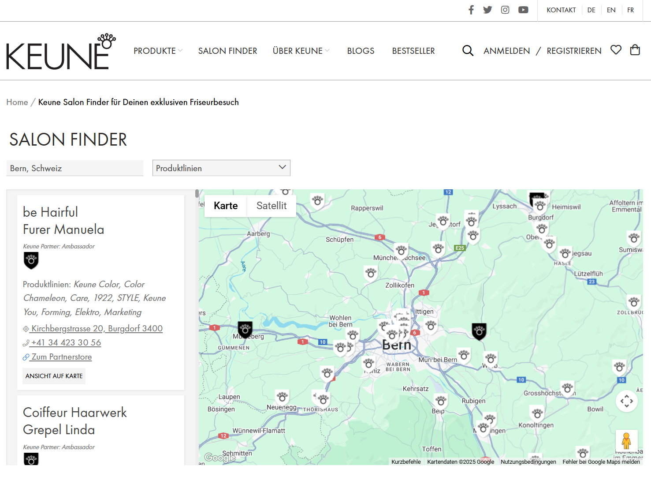The width and height of the screenshot is (651, 477).
Task: Switch map to Karte view
Action: 226,206
